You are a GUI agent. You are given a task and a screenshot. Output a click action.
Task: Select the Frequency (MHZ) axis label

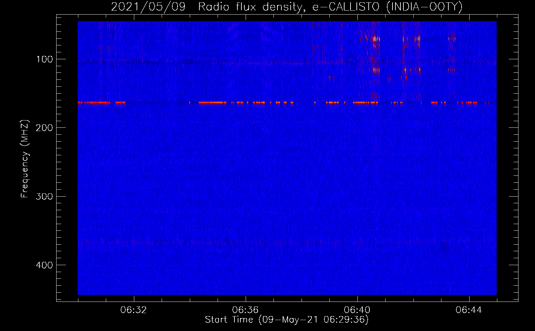click(25, 159)
